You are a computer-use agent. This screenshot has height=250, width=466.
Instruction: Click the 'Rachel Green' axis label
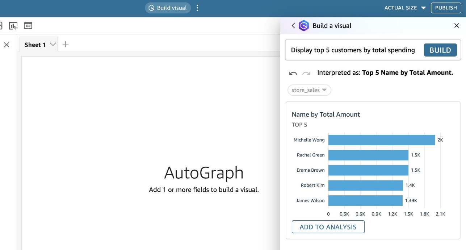[x=311, y=155]
